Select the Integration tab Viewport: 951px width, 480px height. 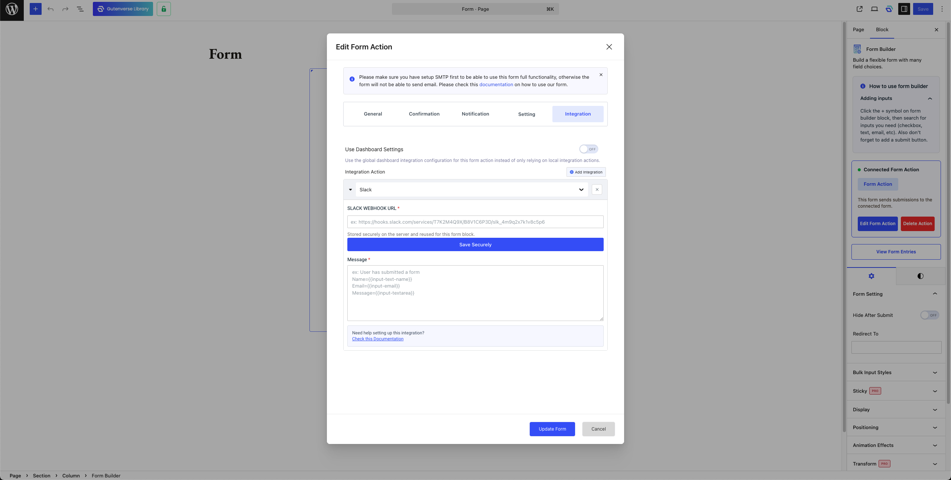(578, 114)
